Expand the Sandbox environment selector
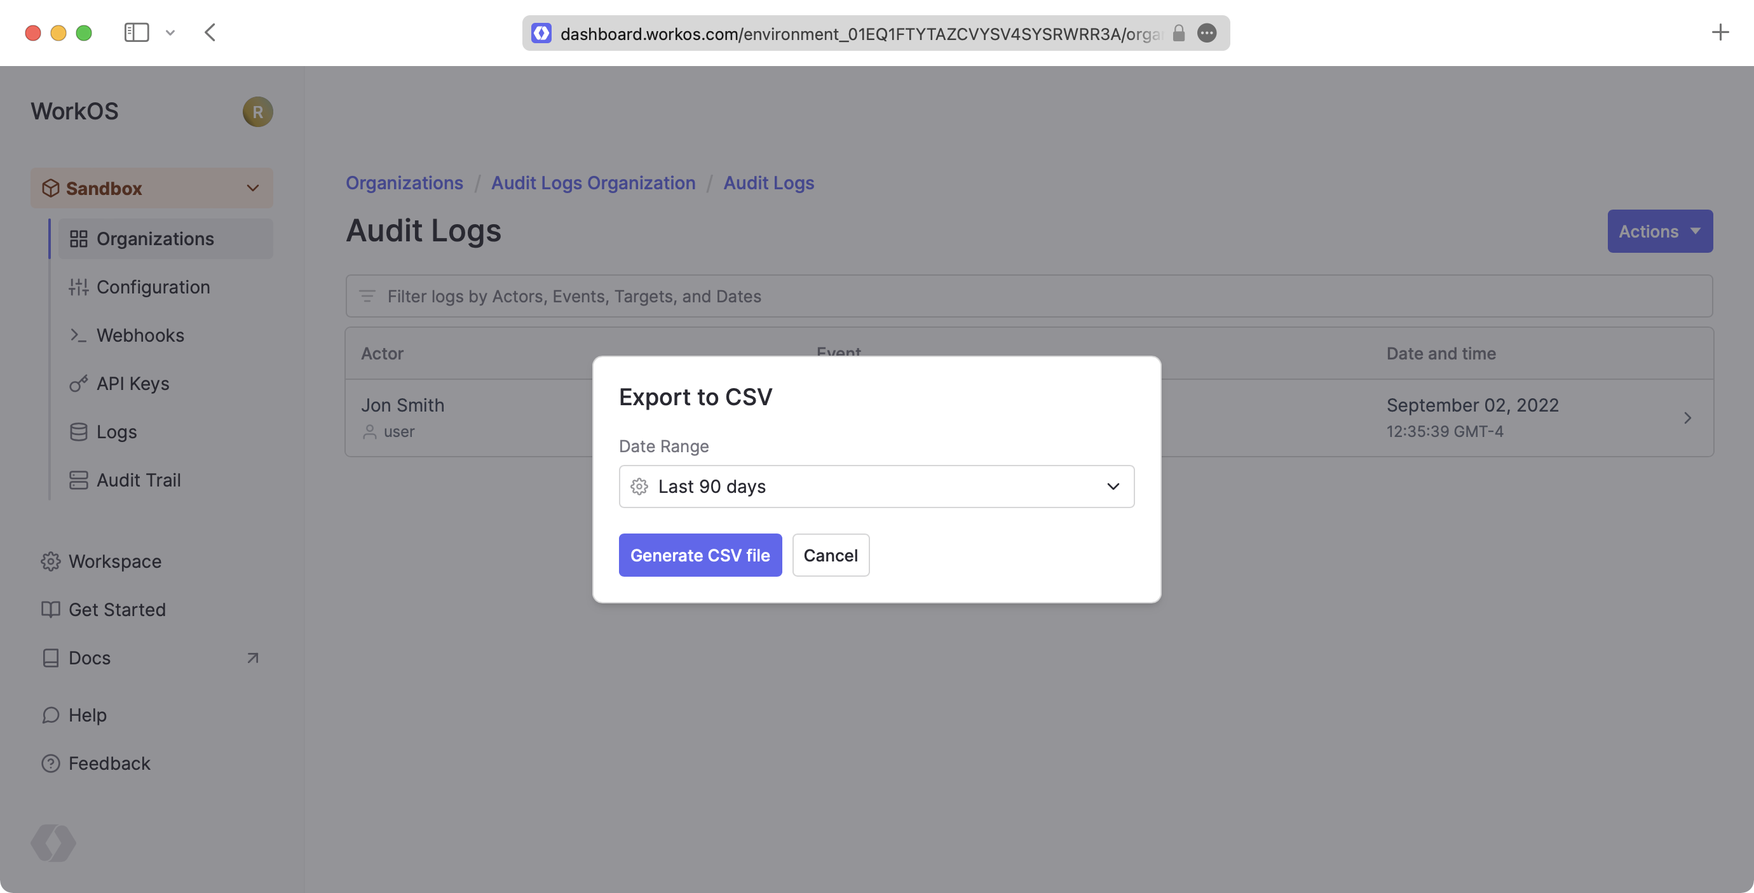 pos(152,189)
